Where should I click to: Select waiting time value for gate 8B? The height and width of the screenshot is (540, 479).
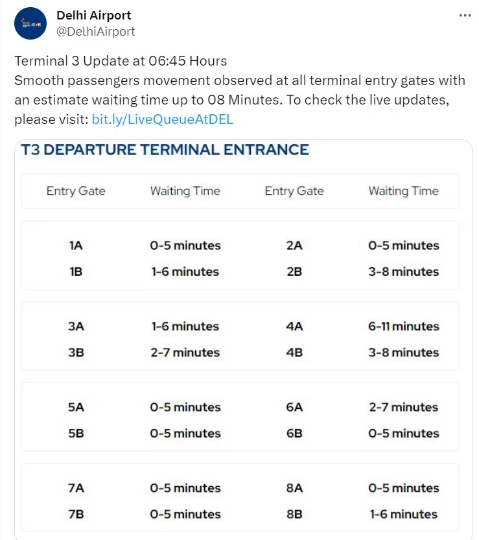coord(403,514)
